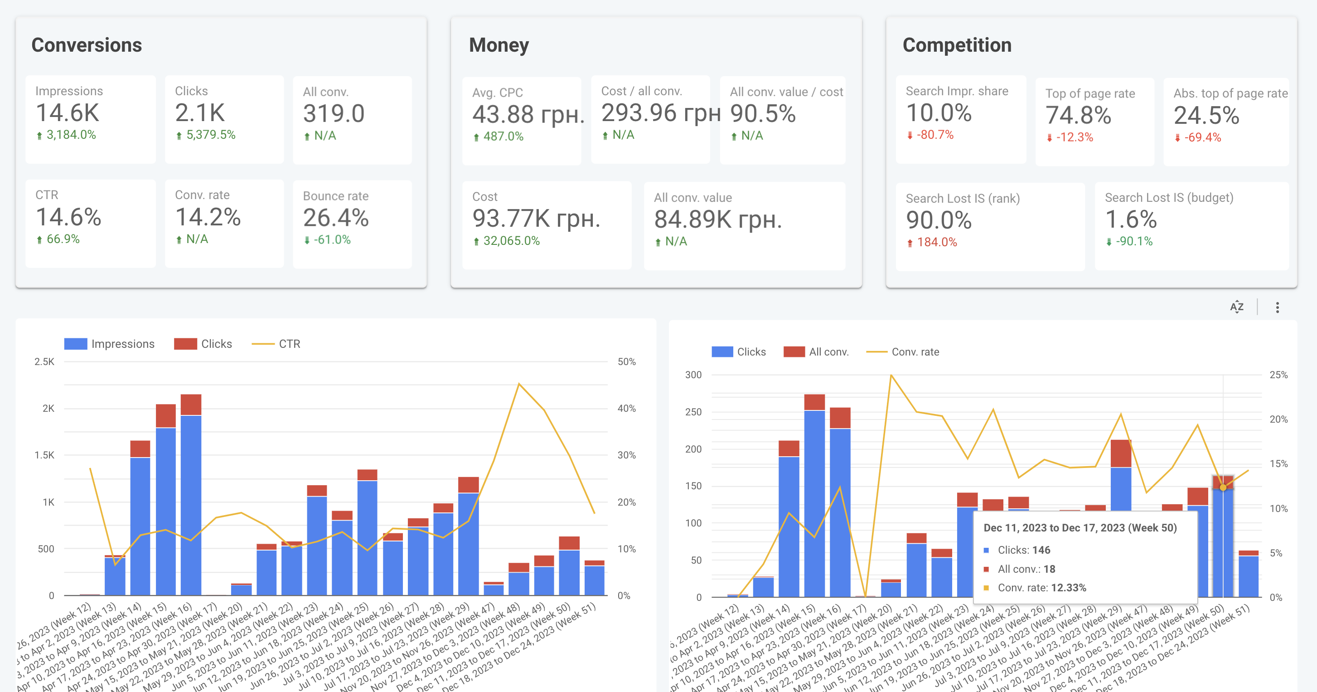This screenshot has width=1317, height=692.
Task: Select the Conv. rate 14.2% scorecard
Action: pos(224,224)
